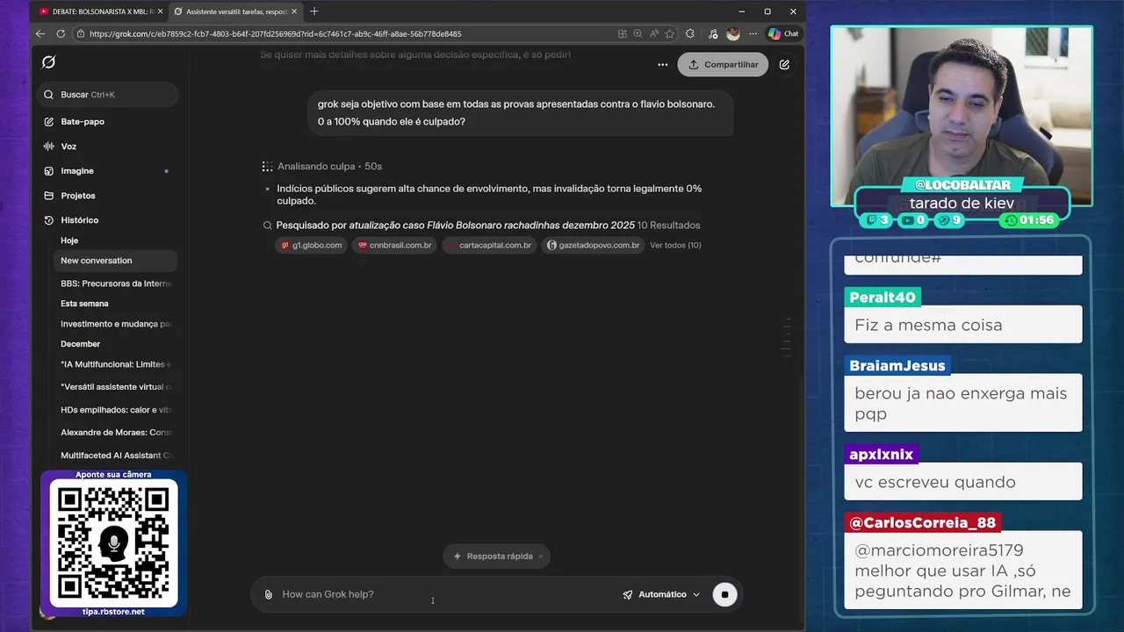The image size is (1124, 632).
Task: Go back in browser history
Action: (x=40, y=33)
